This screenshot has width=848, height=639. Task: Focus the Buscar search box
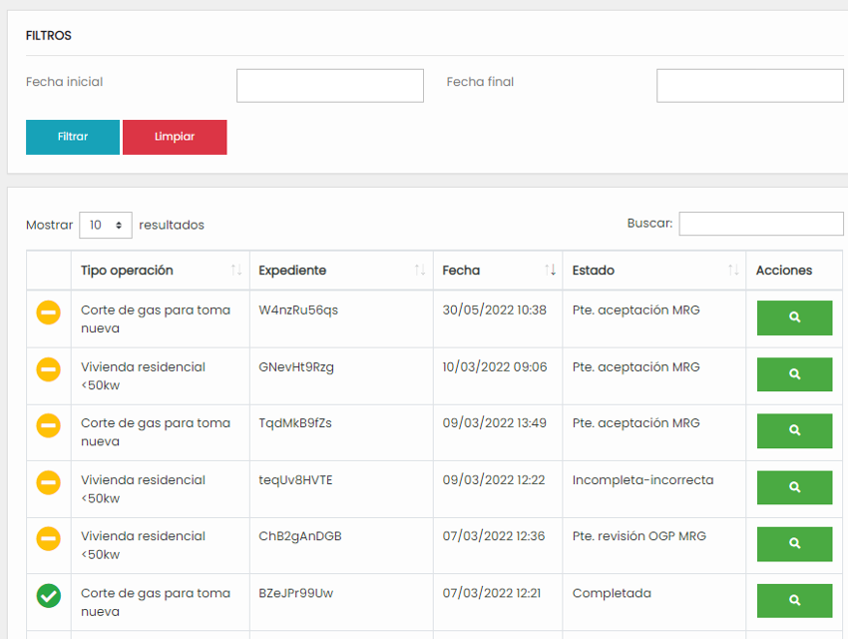pyautogui.click(x=761, y=224)
